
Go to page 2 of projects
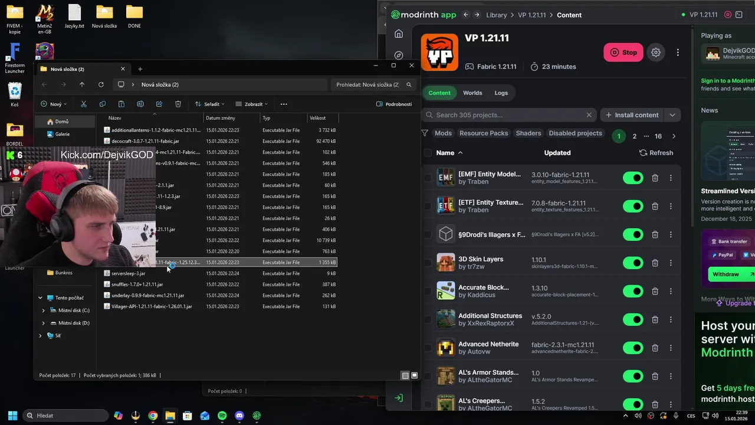[x=635, y=136]
